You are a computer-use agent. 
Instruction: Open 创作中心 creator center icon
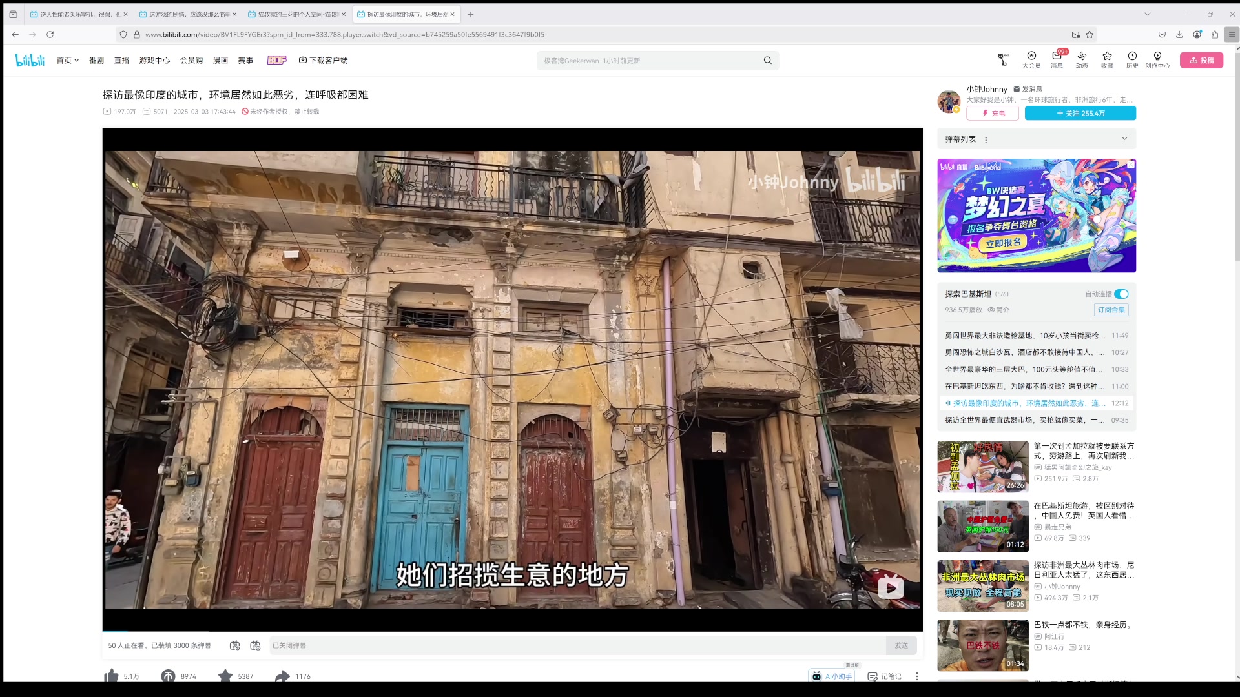click(x=1157, y=60)
